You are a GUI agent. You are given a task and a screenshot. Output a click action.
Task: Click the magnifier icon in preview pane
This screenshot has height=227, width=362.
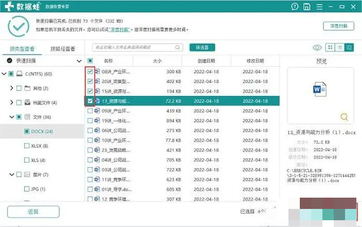point(344,117)
